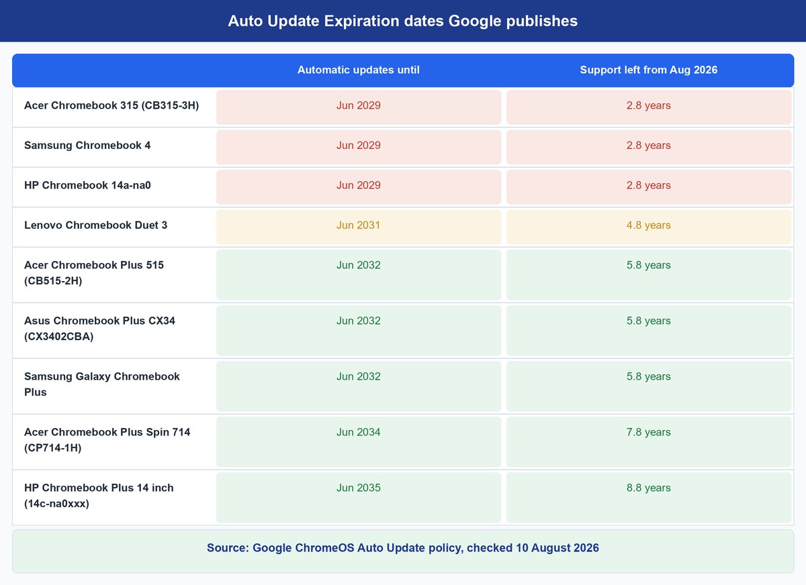Select the Acer Chromebook 315 (CB315-3H) row label
Screen dimensions: 806x585
pyautogui.click(x=111, y=105)
